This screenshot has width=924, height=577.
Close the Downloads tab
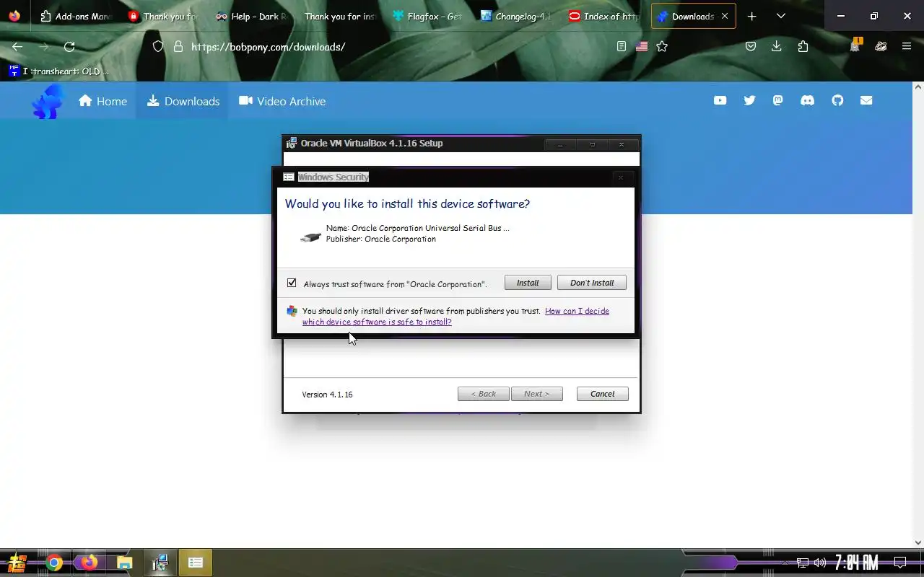[723, 16]
